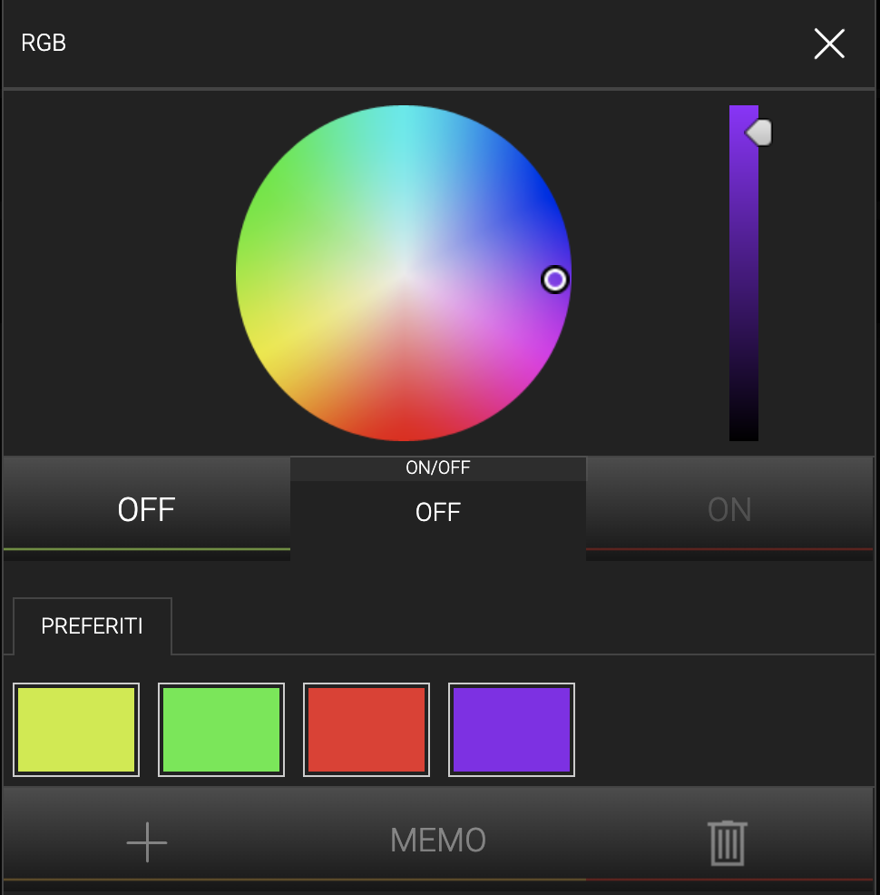Save current color with MEMO button

tap(438, 841)
